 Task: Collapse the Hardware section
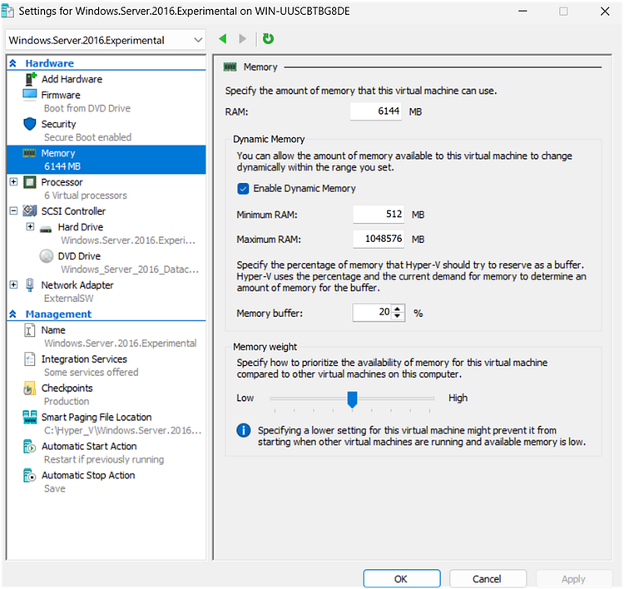tap(12, 63)
